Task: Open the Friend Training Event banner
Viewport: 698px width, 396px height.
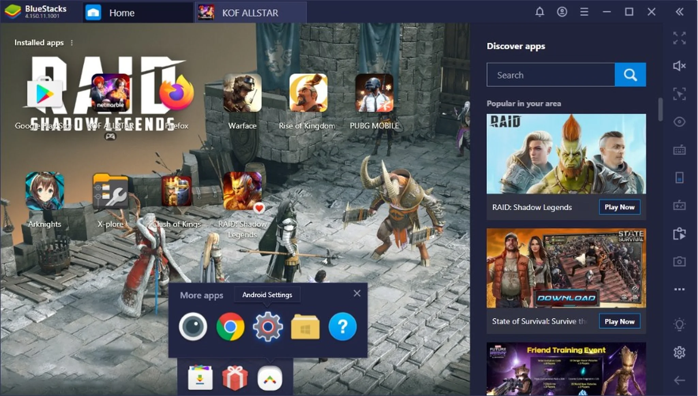Action: 566,369
